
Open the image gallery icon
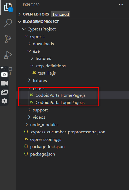4,92
